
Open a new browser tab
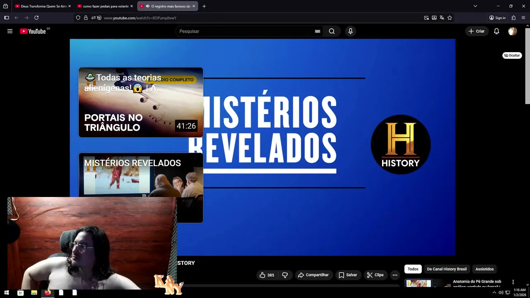point(204,6)
